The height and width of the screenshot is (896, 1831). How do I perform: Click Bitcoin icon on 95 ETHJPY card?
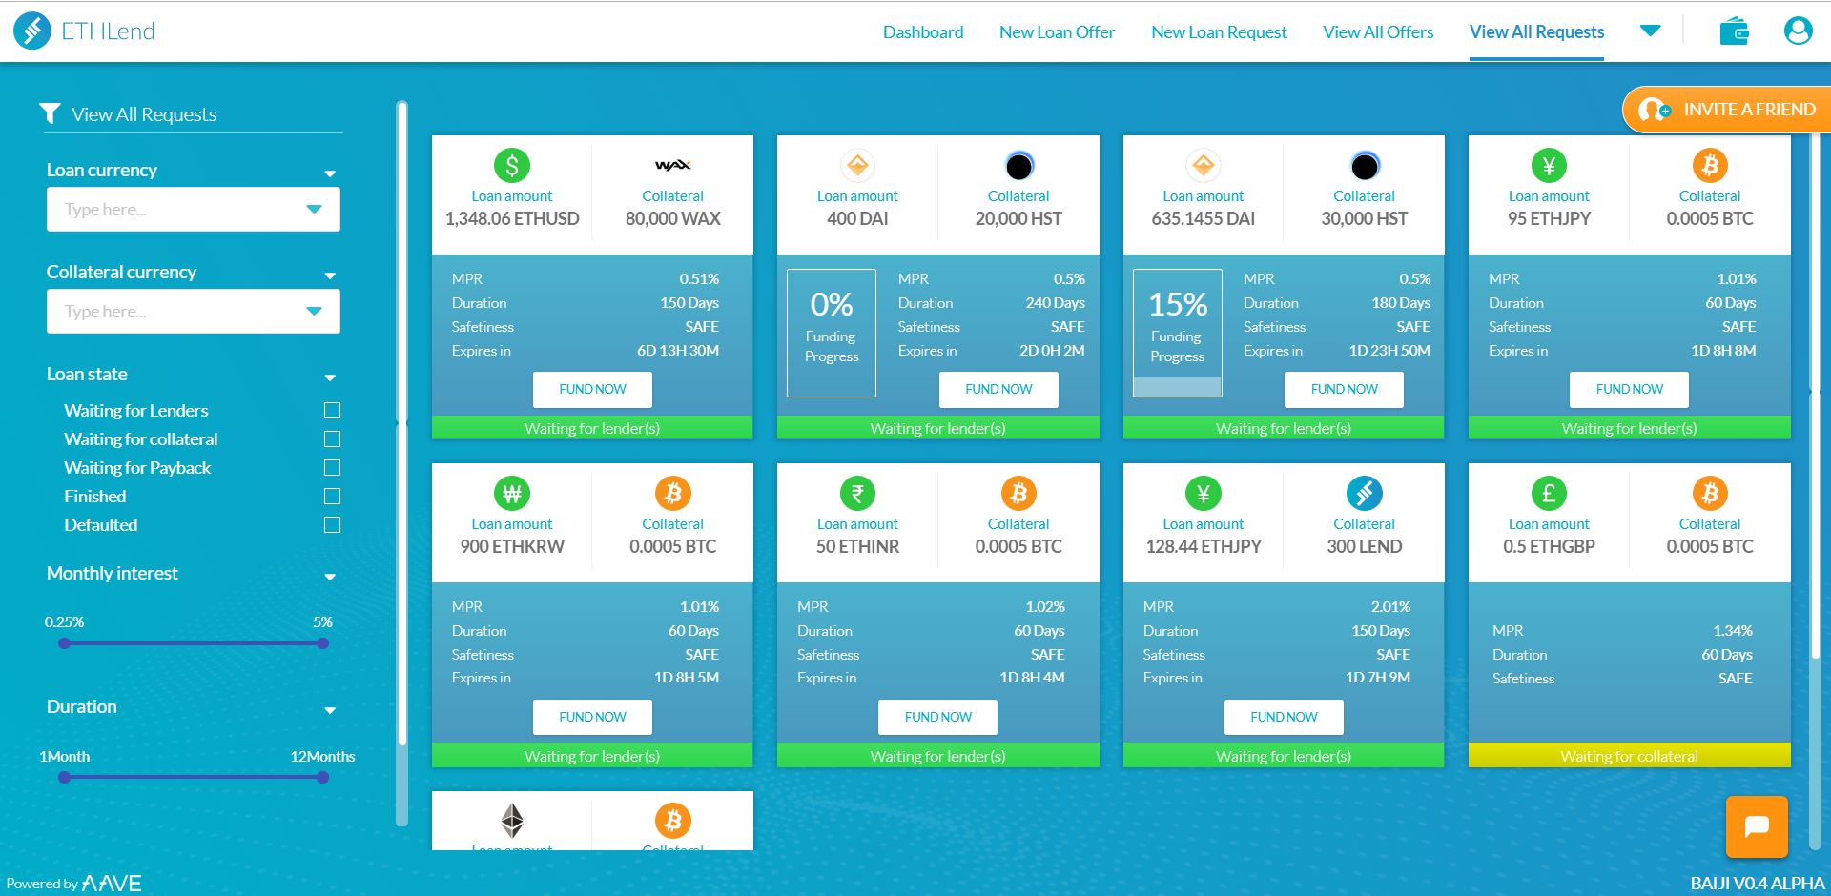pyautogui.click(x=1710, y=166)
